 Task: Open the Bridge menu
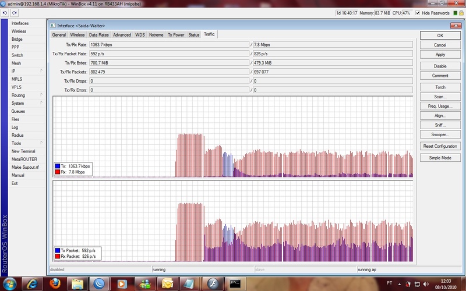pos(17,39)
